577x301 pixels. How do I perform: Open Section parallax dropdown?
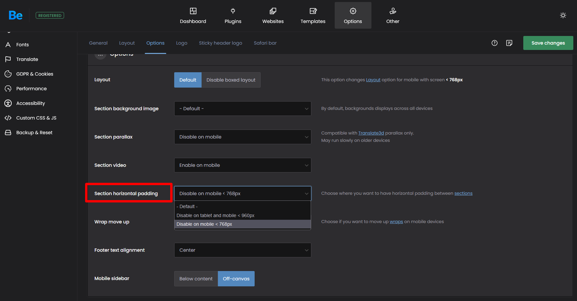coord(243,137)
